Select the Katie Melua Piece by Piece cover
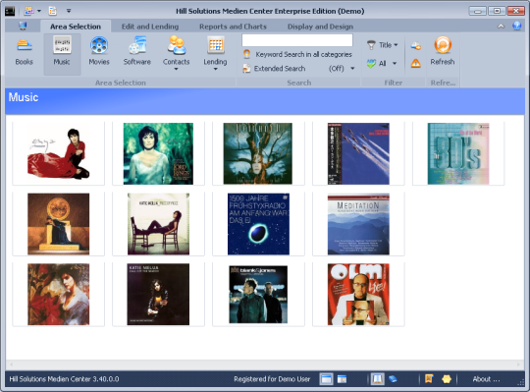This screenshot has height=392, width=530. click(x=158, y=224)
